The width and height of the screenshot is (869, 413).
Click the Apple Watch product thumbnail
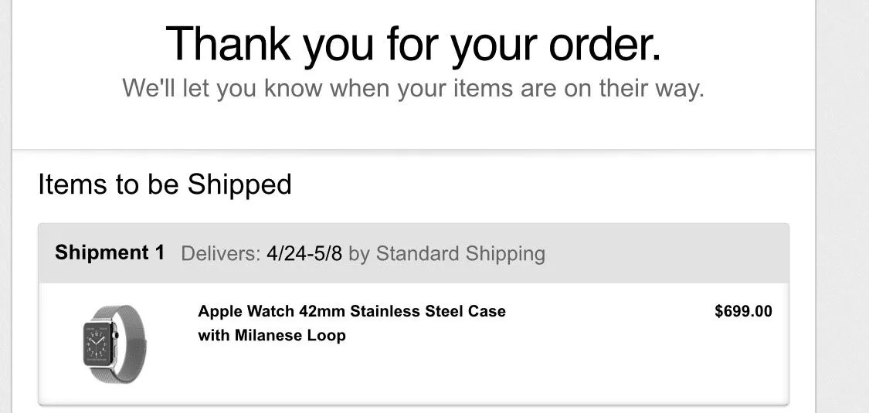pos(115,343)
